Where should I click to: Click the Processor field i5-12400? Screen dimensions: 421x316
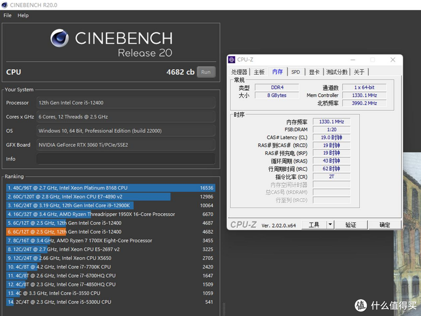[126, 102]
